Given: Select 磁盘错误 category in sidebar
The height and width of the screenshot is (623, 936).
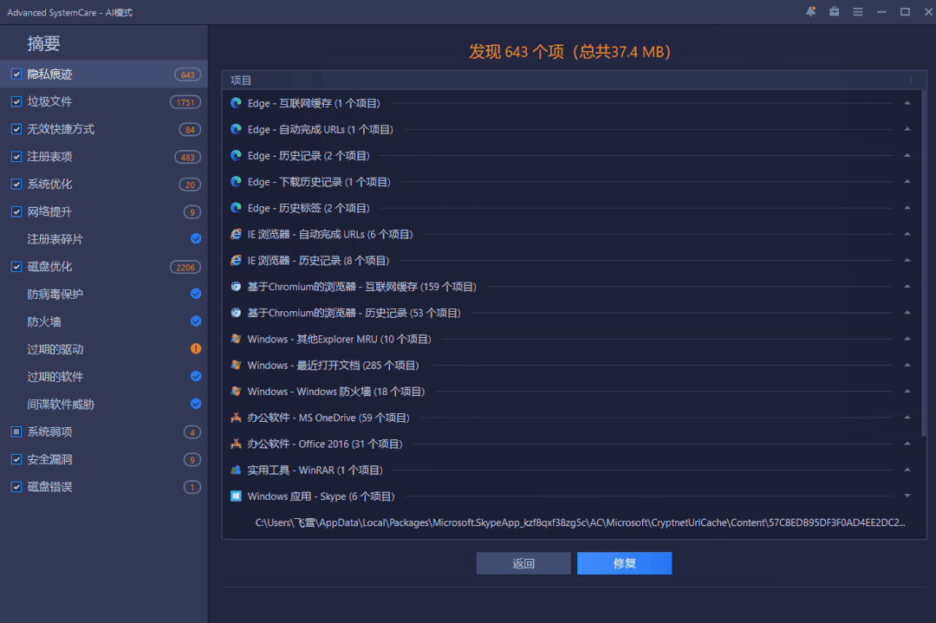Looking at the screenshot, I should click(x=104, y=486).
